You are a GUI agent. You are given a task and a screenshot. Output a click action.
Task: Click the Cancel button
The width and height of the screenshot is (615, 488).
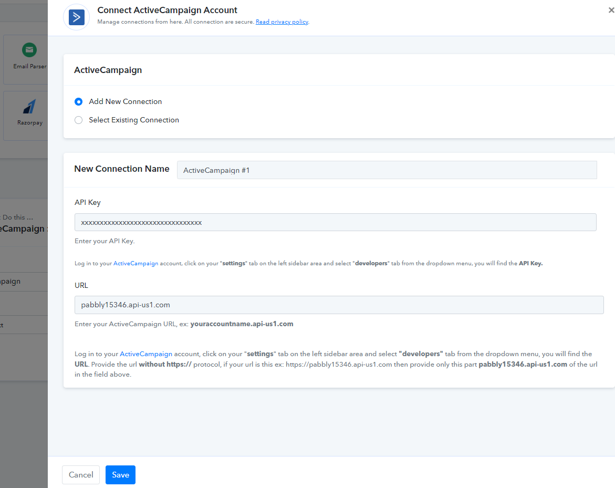pyautogui.click(x=81, y=475)
